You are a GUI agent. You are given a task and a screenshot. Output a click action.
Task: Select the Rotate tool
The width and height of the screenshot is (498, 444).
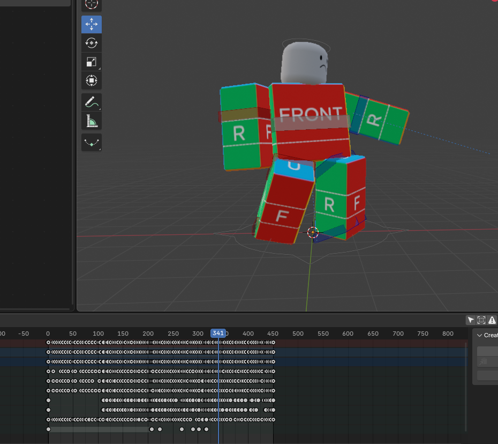92,43
